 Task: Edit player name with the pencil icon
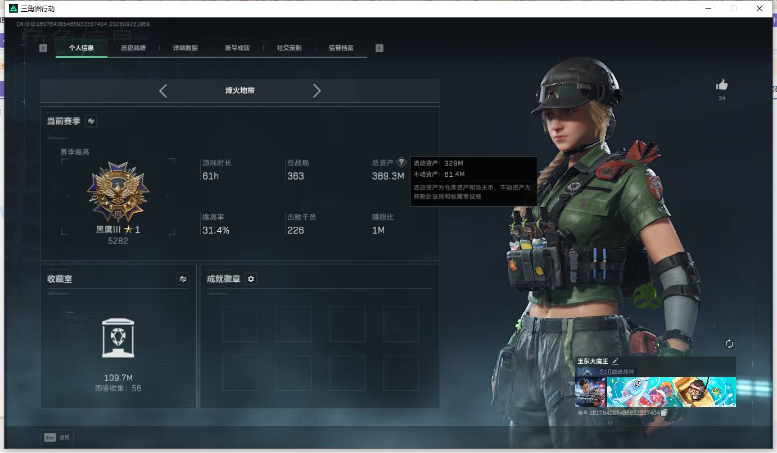pos(616,361)
